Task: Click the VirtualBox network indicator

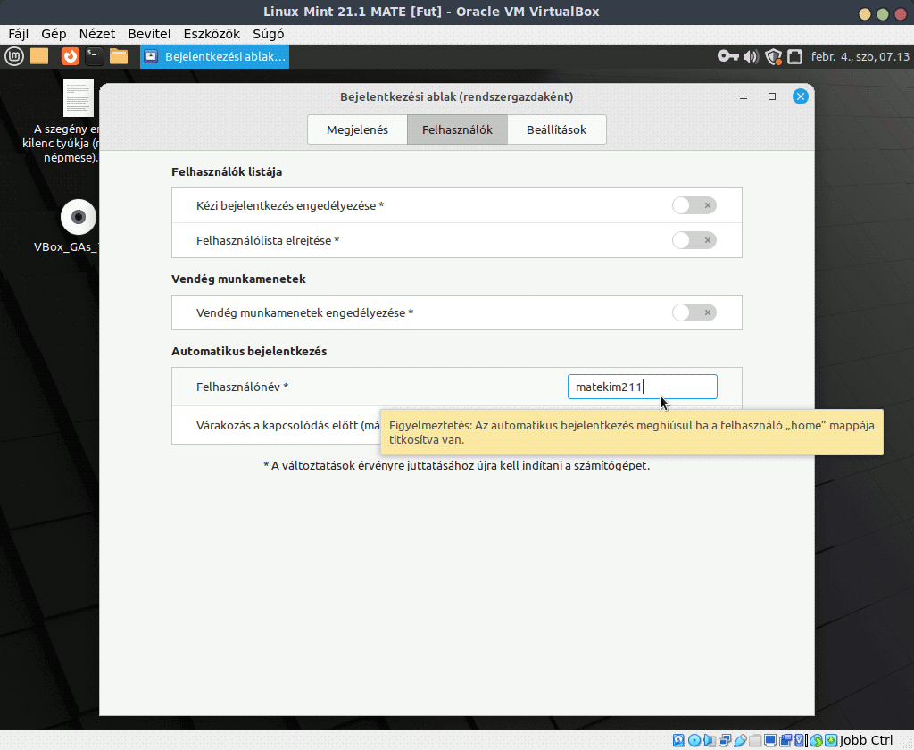Action: 725,740
